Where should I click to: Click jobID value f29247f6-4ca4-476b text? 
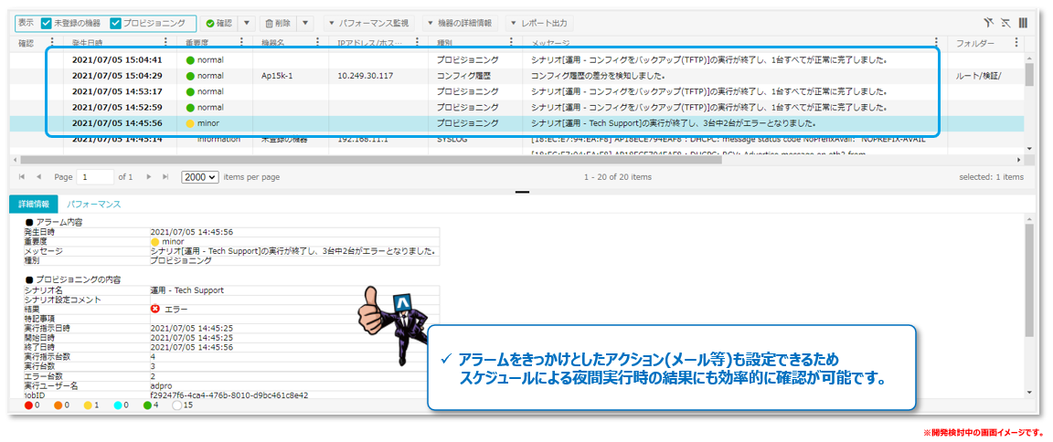(229, 395)
